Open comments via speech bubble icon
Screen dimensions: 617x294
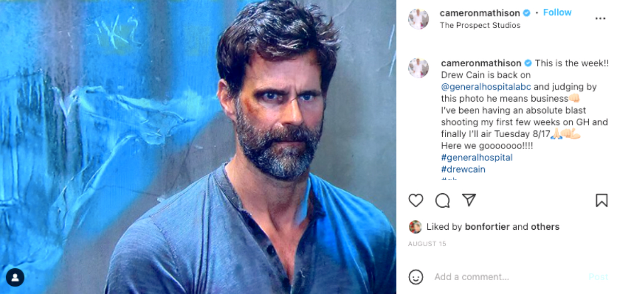coord(442,200)
